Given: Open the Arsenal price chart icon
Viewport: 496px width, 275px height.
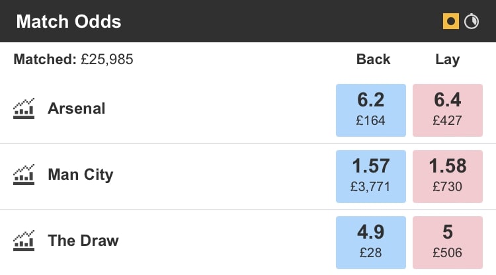Looking at the screenshot, I should tap(24, 108).
